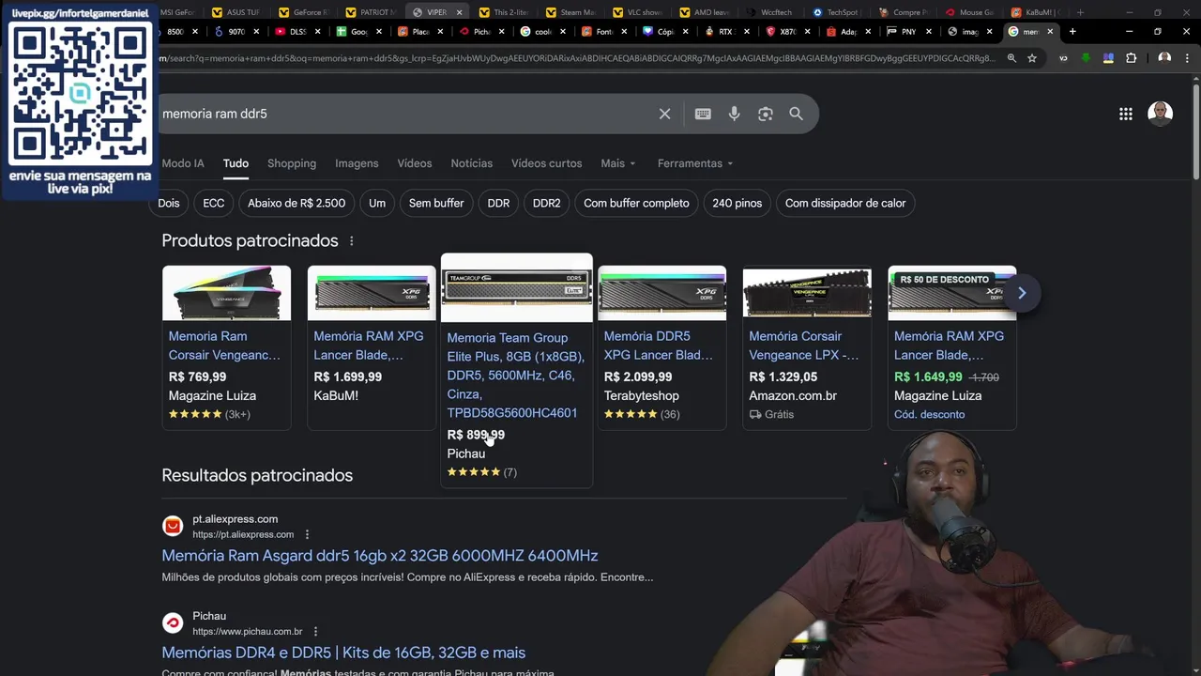Open three-dot menu next to pt.aliexpress.com URL
Image resolution: width=1201 pixels, height=676 pixels.
coord(307,534)
